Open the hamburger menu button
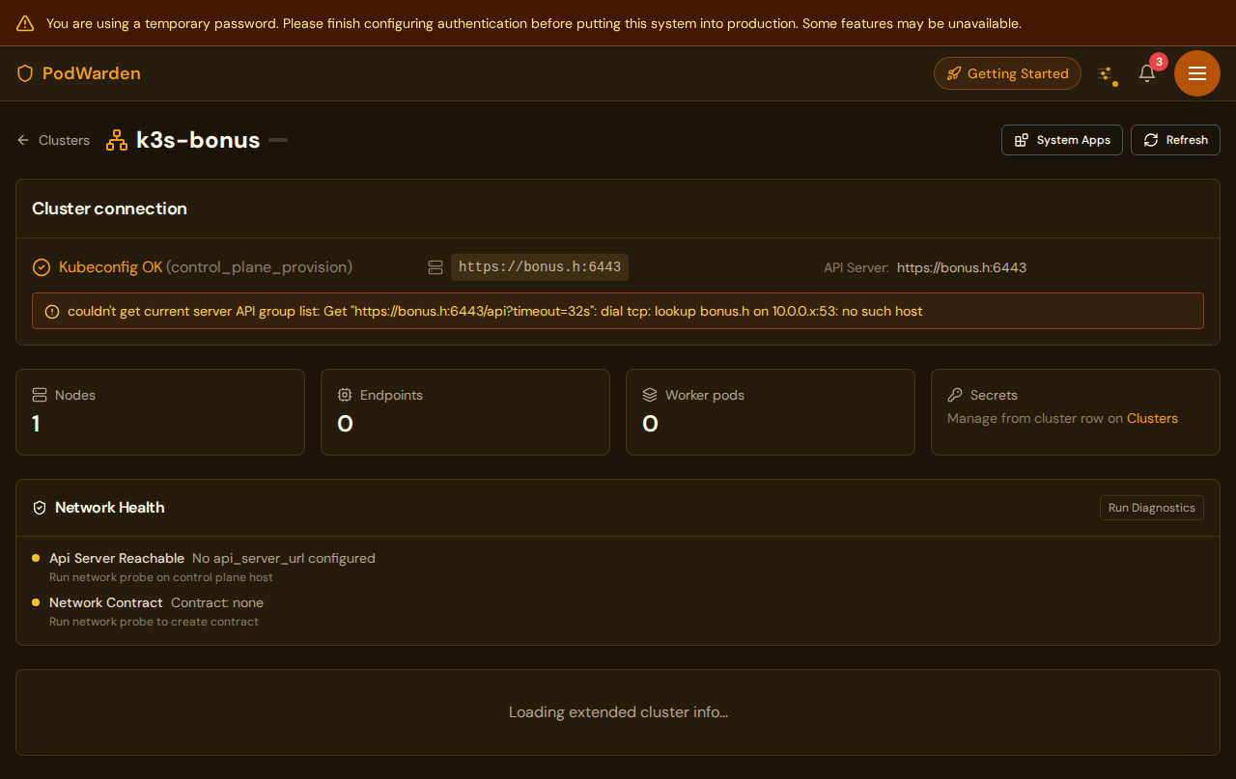The width and height of the screenshot is (1236, 779). 1196,73
